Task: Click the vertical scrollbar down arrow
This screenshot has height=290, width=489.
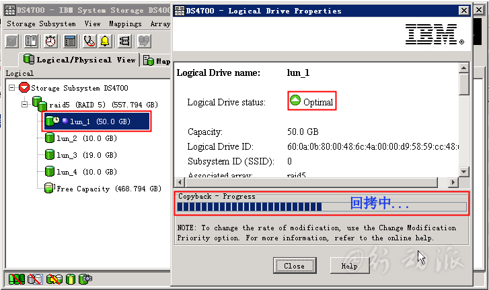Action: (463, 171)
